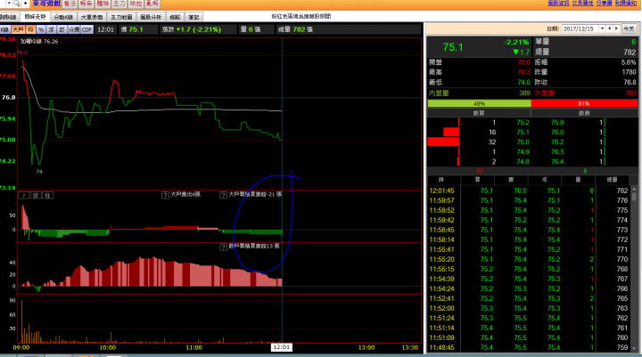Click help icon beside 大戶累積買賣超-21張

pyautogui.click(x=224, y=195)
